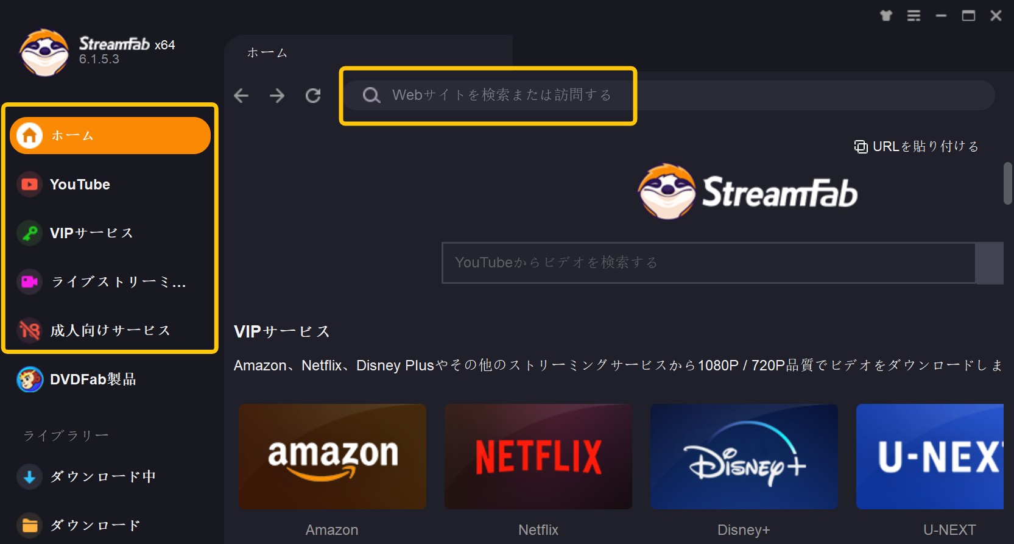Click the U-NEXT label under thumbnail

(x=949, y=530)
